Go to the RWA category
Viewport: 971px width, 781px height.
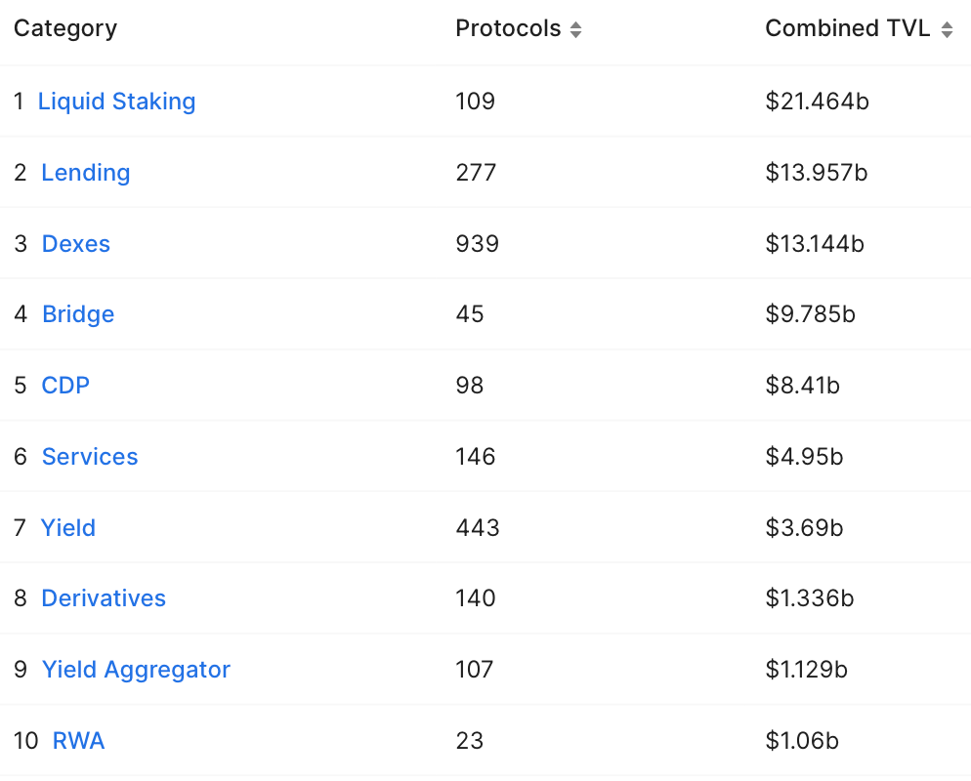(x=78, y=741)
